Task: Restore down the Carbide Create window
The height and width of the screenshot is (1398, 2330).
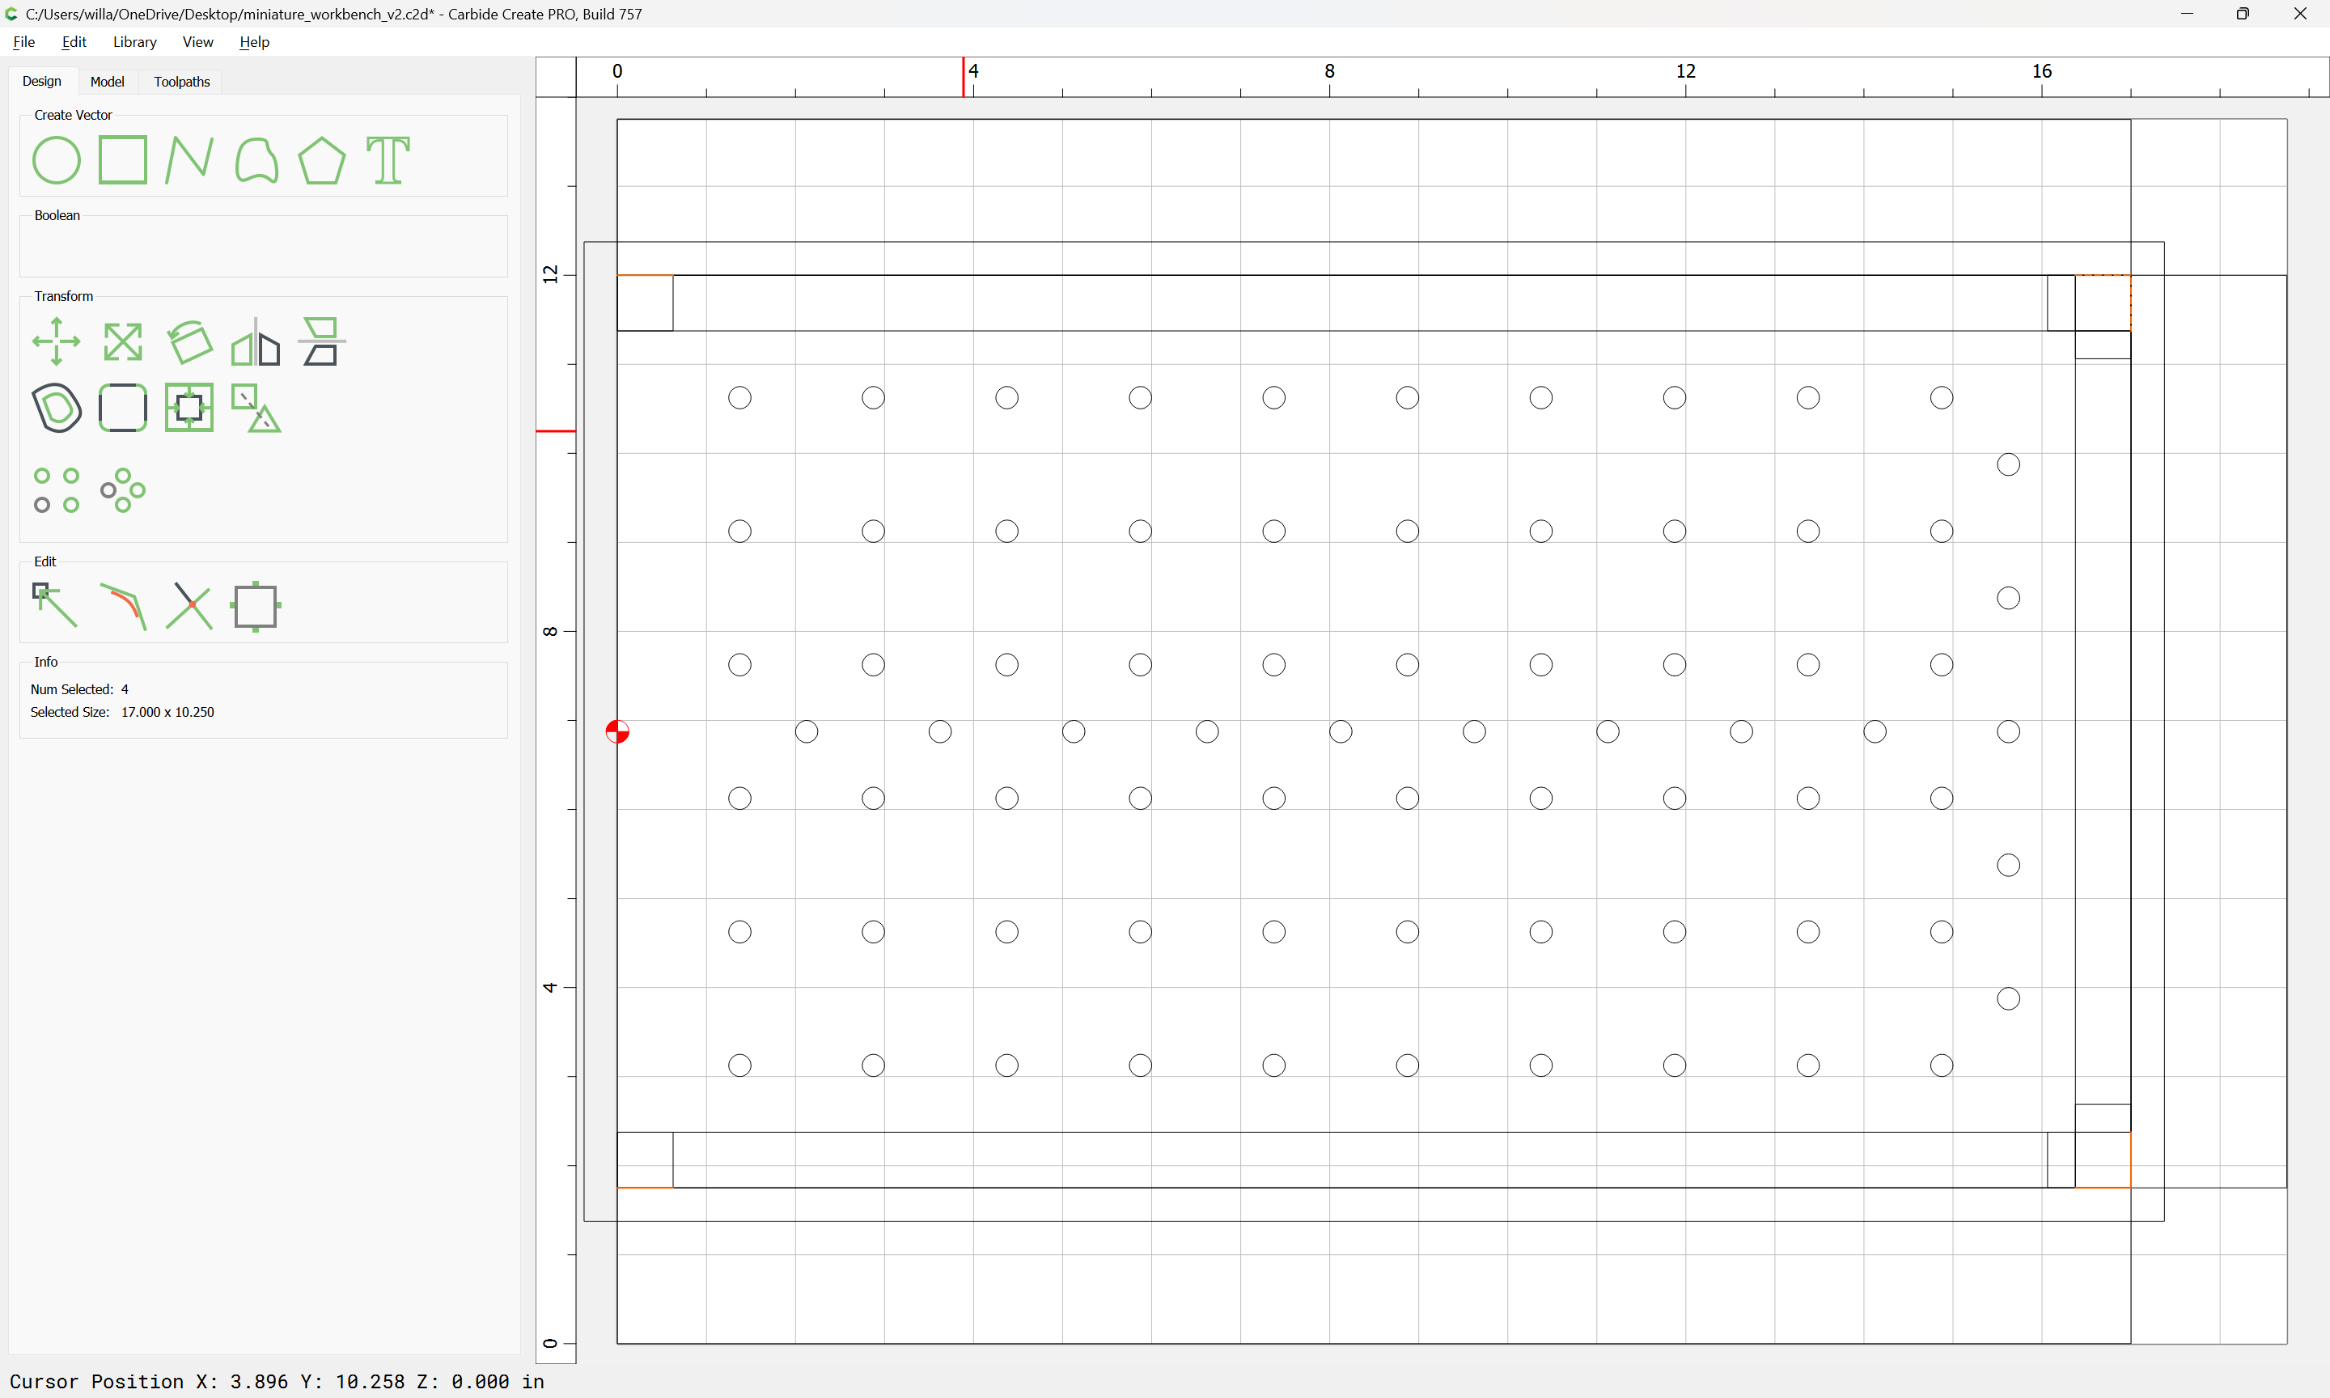Action: (x=2243, y=14)
